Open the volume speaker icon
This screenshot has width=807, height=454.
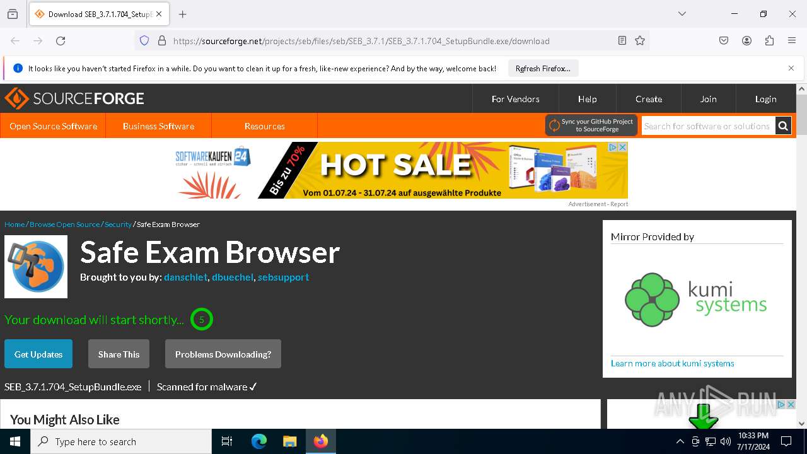pyautogui.click(x=726, y=441)
